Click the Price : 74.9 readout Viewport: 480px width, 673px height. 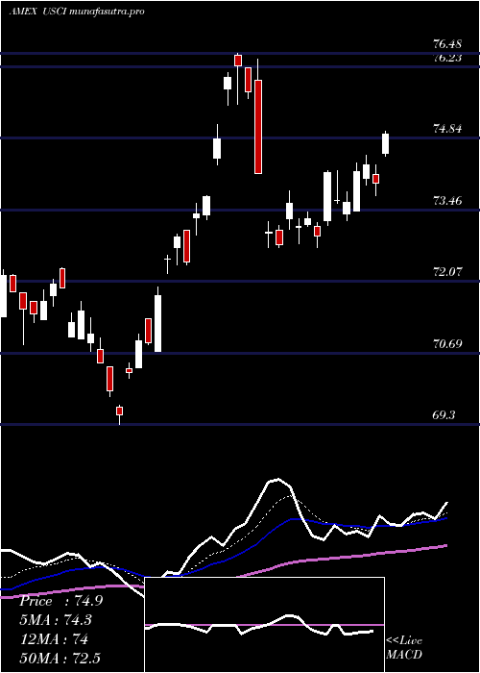click(x=61, y=601)
